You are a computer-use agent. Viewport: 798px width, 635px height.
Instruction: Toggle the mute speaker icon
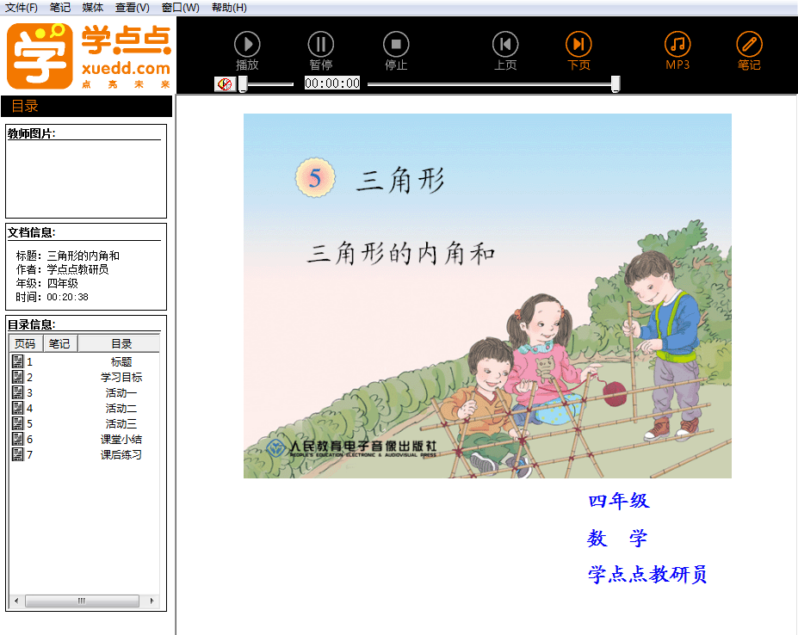tap(225, 84)
